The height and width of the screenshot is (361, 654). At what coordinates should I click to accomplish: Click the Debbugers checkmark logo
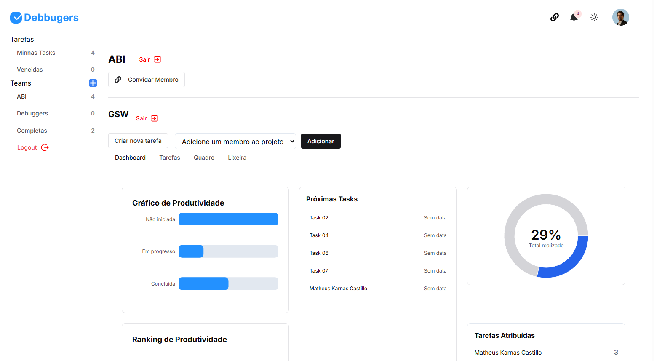16,17
